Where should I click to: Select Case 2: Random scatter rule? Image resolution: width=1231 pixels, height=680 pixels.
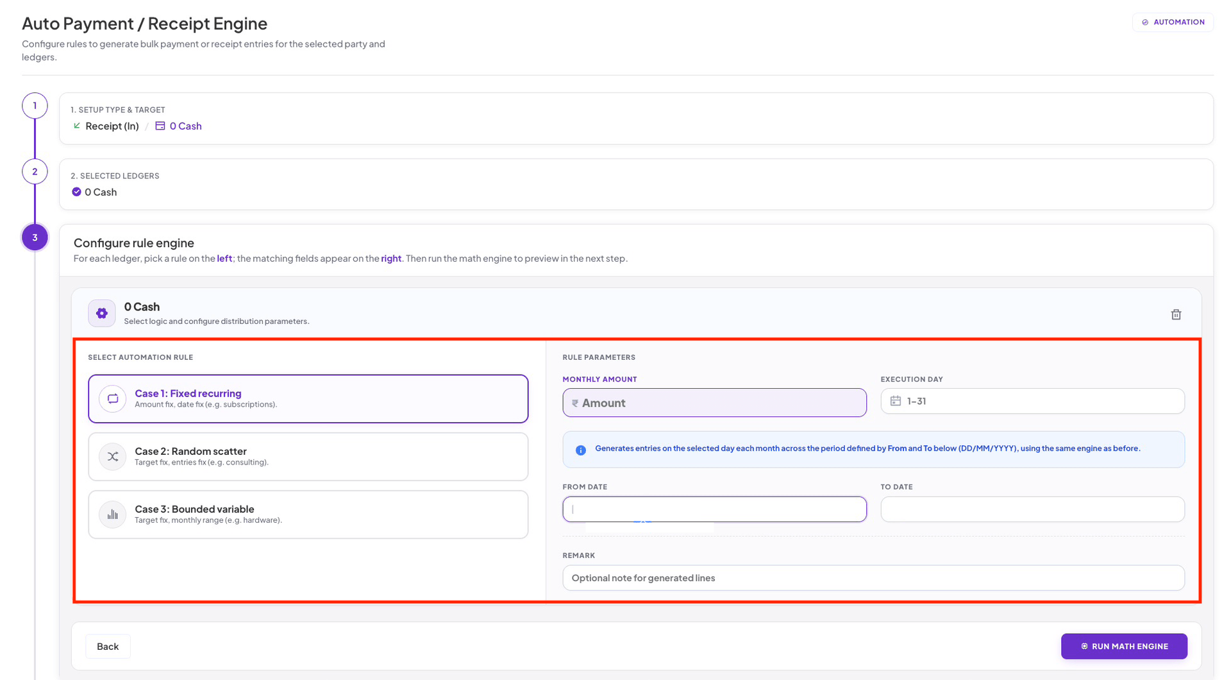(x=308, y=456)
